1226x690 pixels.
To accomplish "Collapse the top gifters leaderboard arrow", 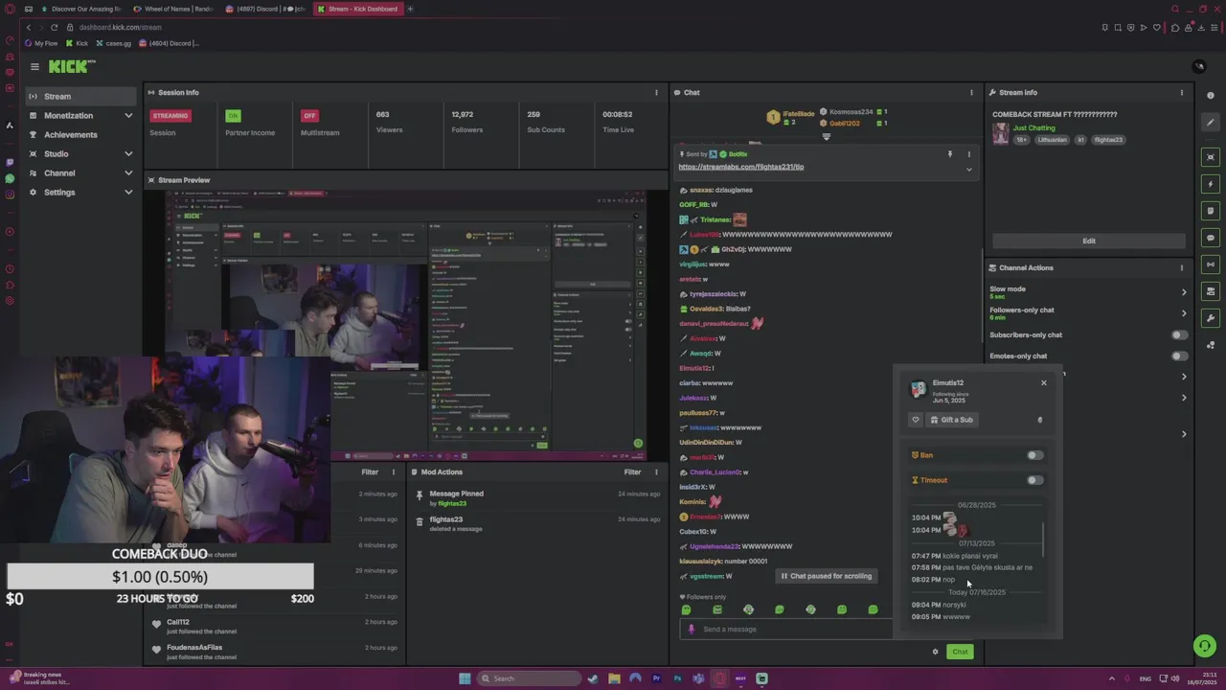I will (826, 136).
